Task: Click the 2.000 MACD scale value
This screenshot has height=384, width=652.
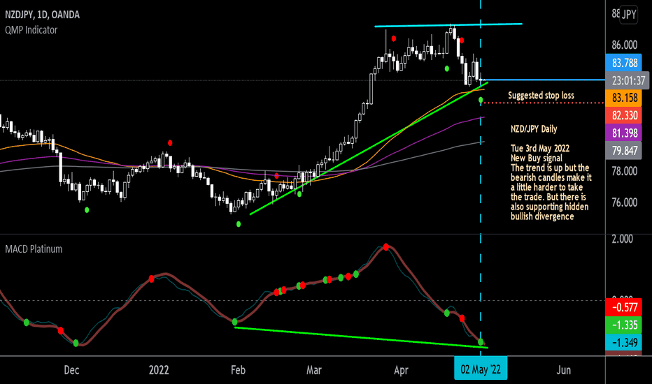Action: pyautogui.click(x=623, y=239)
